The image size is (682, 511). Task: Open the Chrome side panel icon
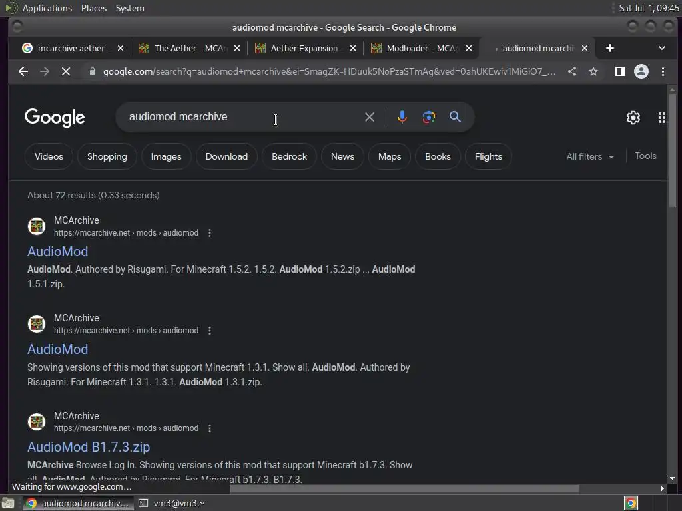(620, 71)
